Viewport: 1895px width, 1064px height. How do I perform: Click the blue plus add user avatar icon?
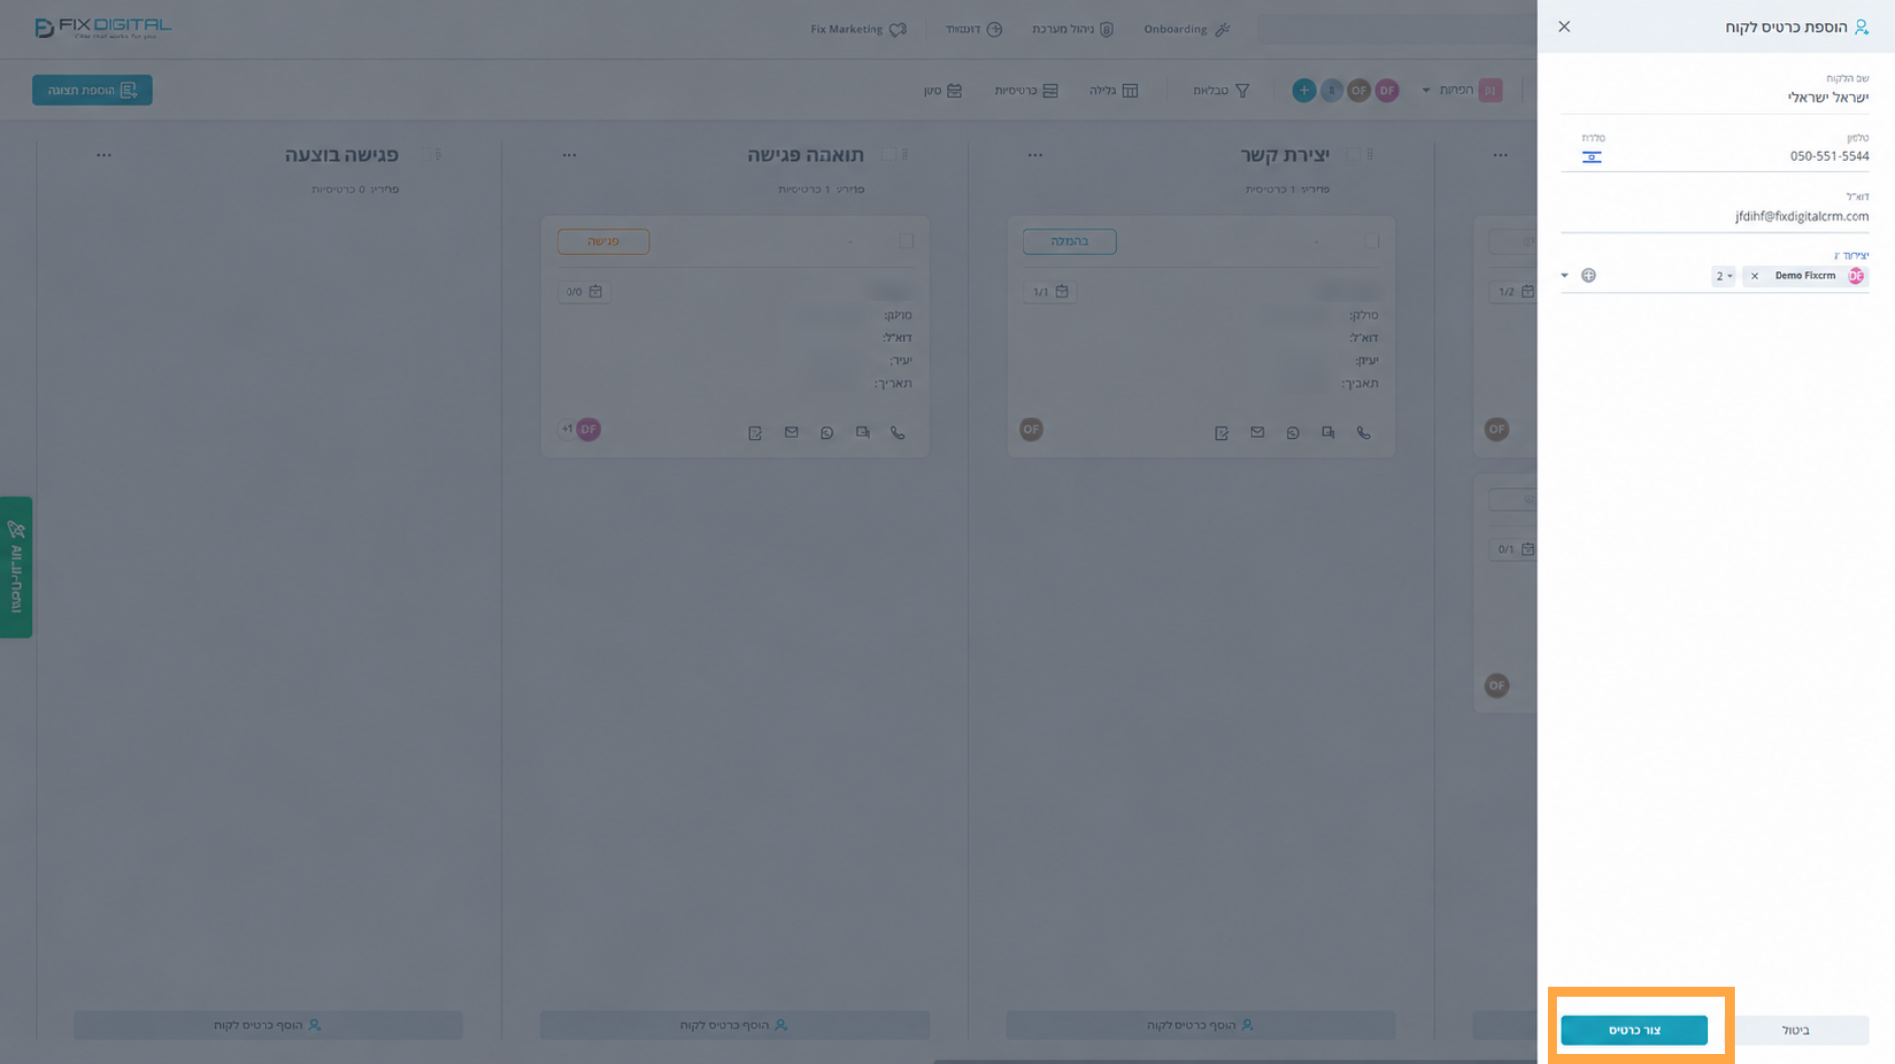[x=1303, y=90]
